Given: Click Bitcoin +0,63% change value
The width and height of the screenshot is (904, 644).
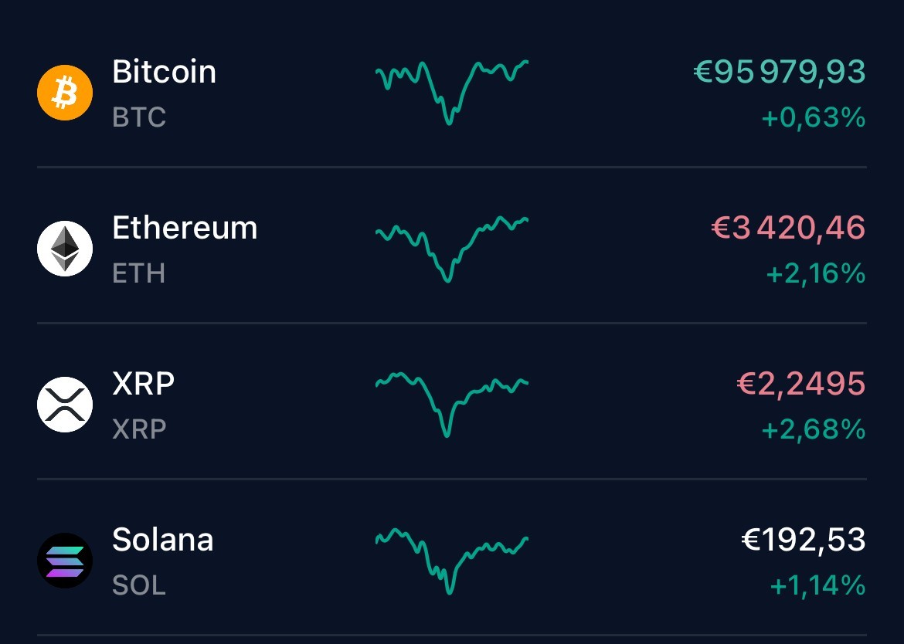Looking at the screenshot, I should click(813, 118).
